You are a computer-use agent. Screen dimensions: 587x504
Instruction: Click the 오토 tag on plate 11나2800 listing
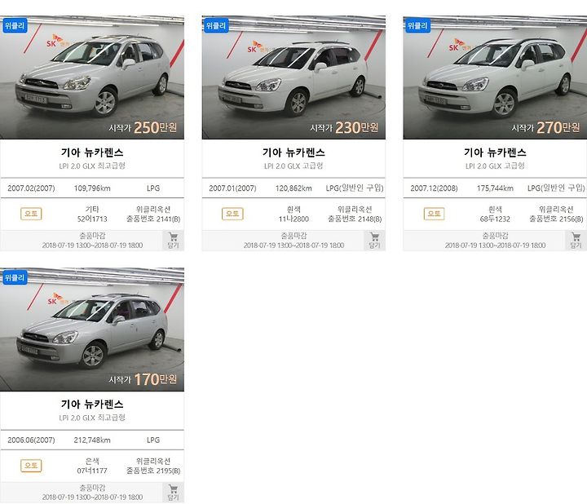[232, 214]
